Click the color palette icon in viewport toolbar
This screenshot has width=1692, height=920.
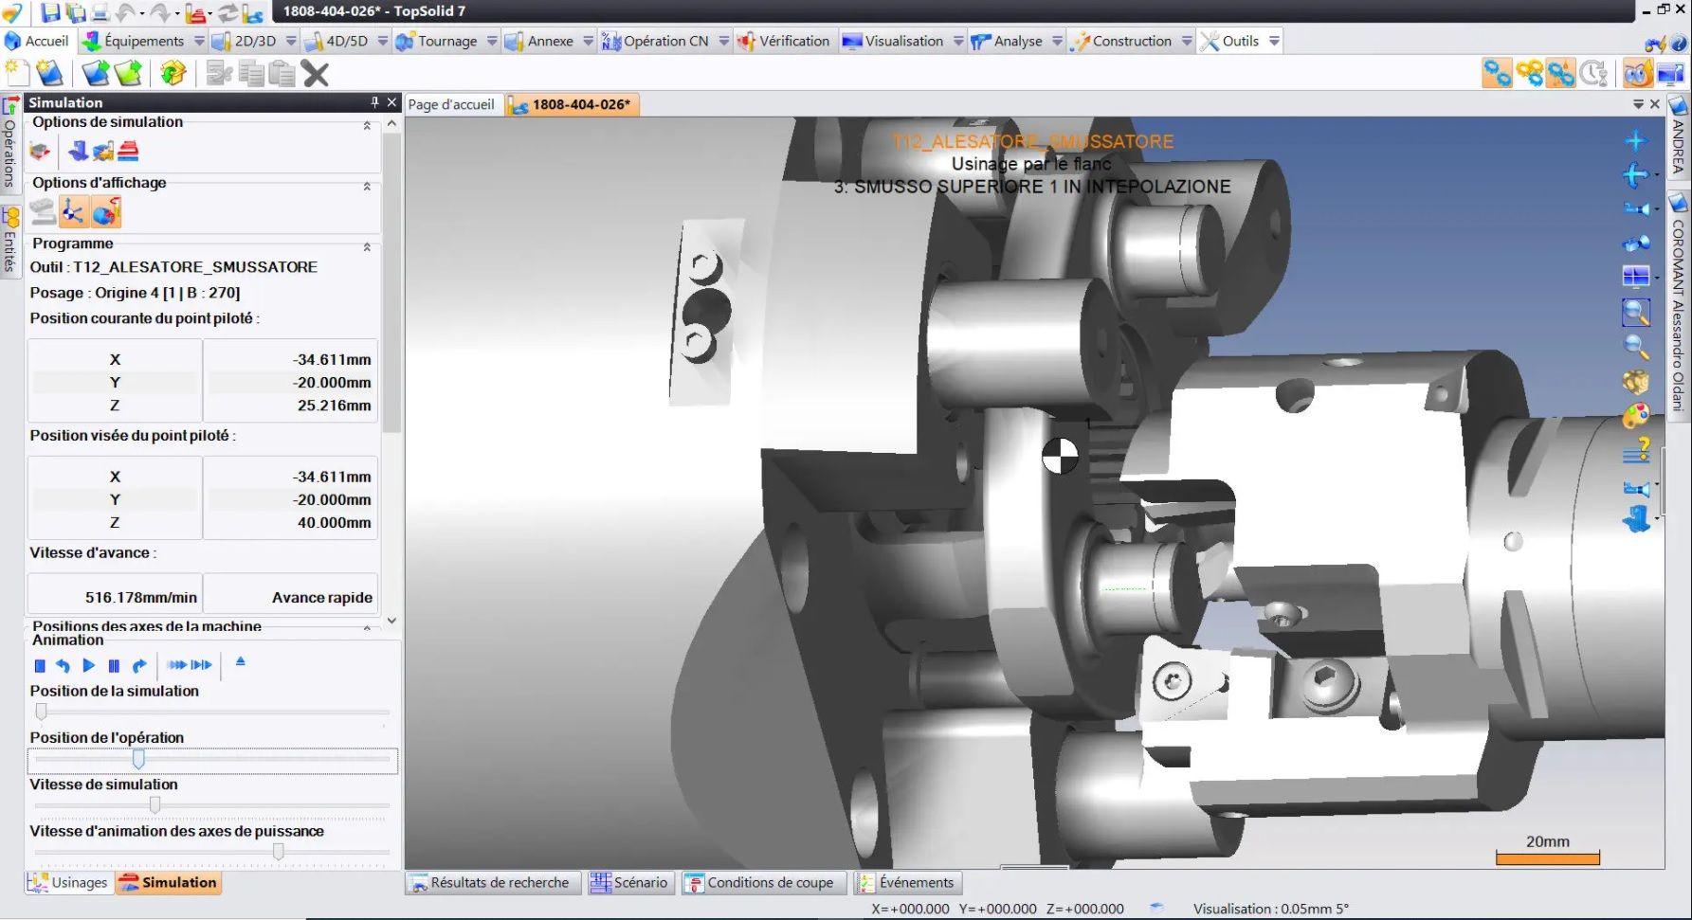point(1635,416)
